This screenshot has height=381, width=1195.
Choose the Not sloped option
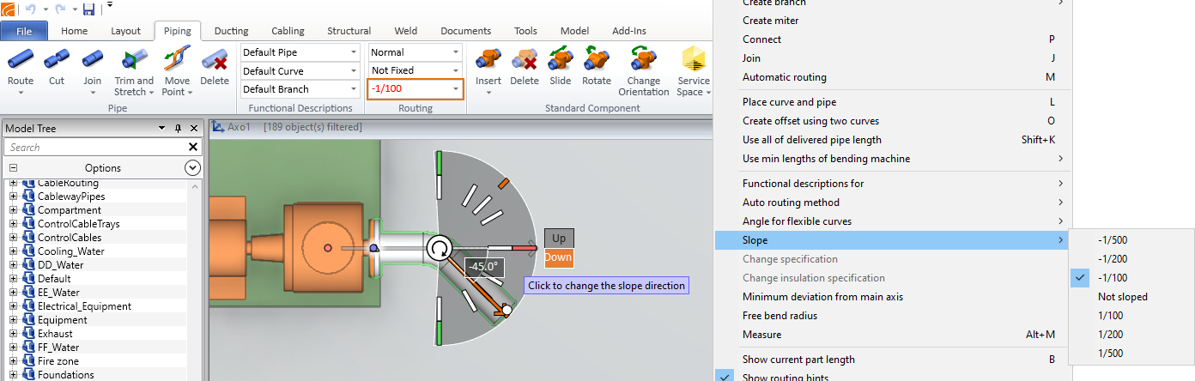[1131, 296]
